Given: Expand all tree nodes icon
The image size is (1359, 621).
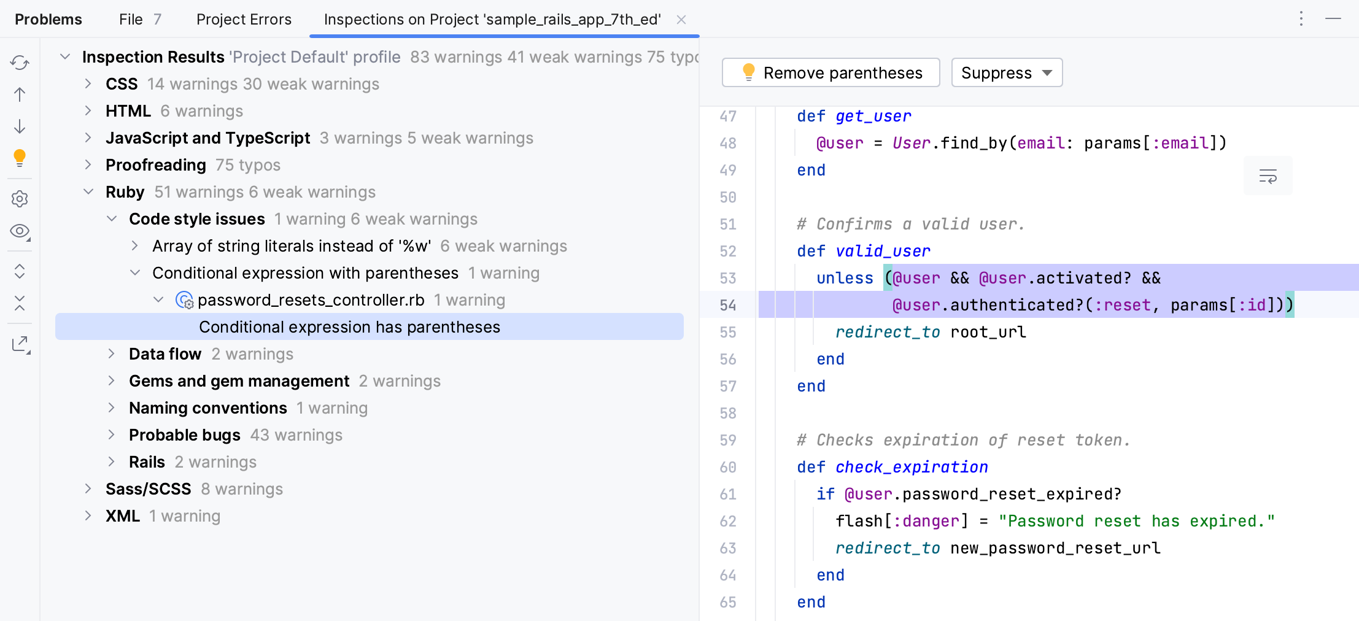Looking at the screenshot, I should tap(20, 271).
